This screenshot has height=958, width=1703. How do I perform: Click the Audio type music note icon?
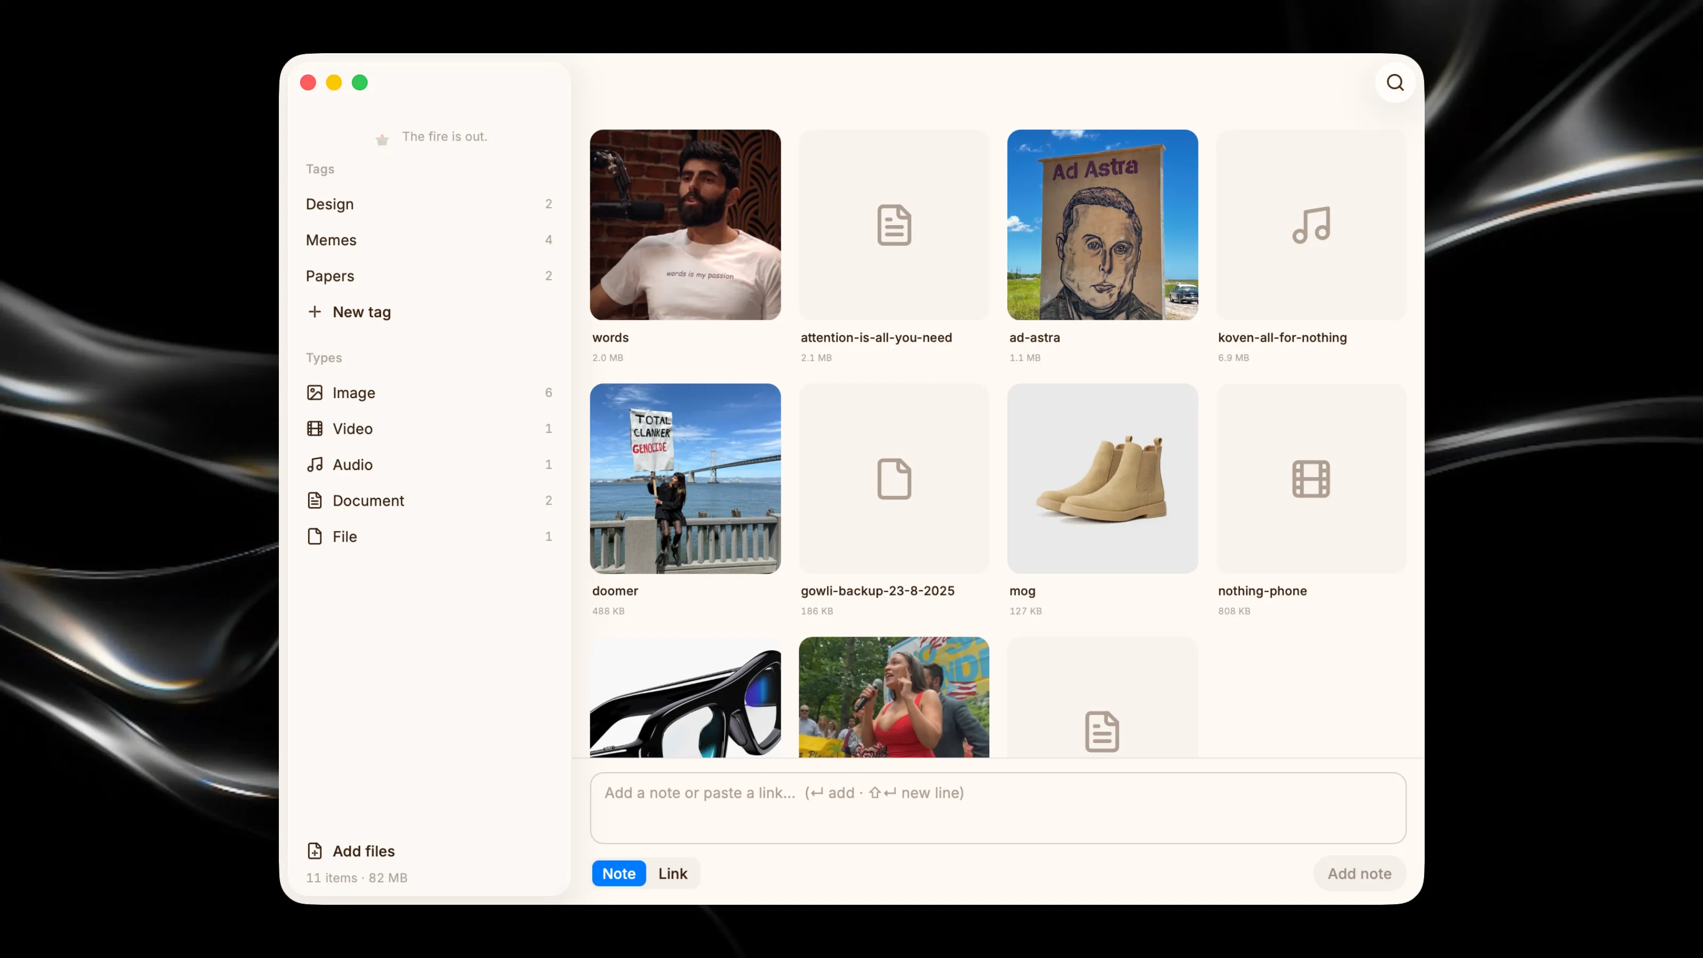[315, 465]
